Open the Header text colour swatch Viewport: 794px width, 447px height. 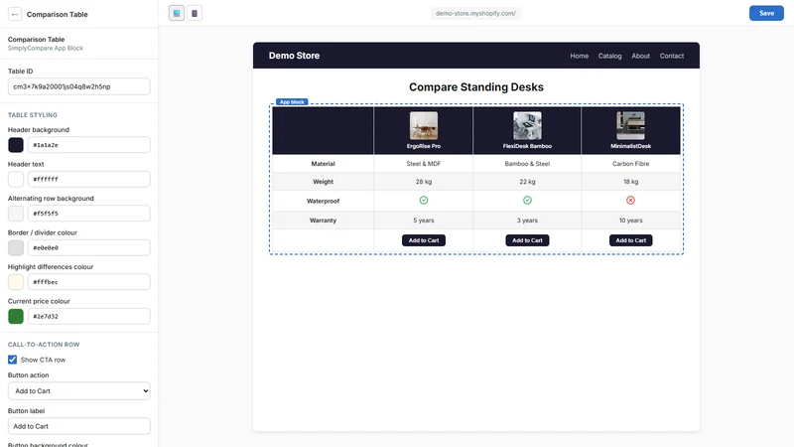coord(16,179)
